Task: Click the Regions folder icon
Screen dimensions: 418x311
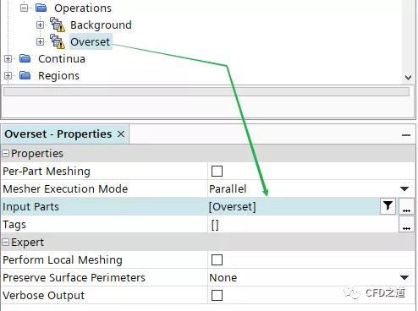Action: (25, 75)
